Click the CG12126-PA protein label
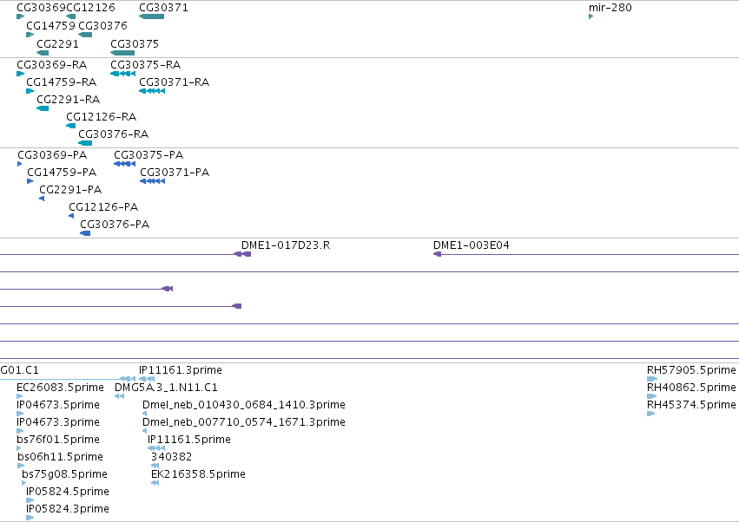The width and height of the screenshot is (739, 522). click(x=103, y=207)
